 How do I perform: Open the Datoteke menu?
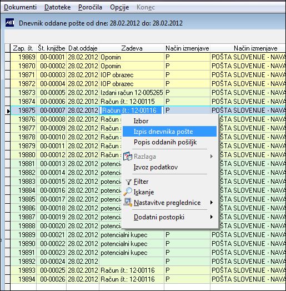(58, 7)
